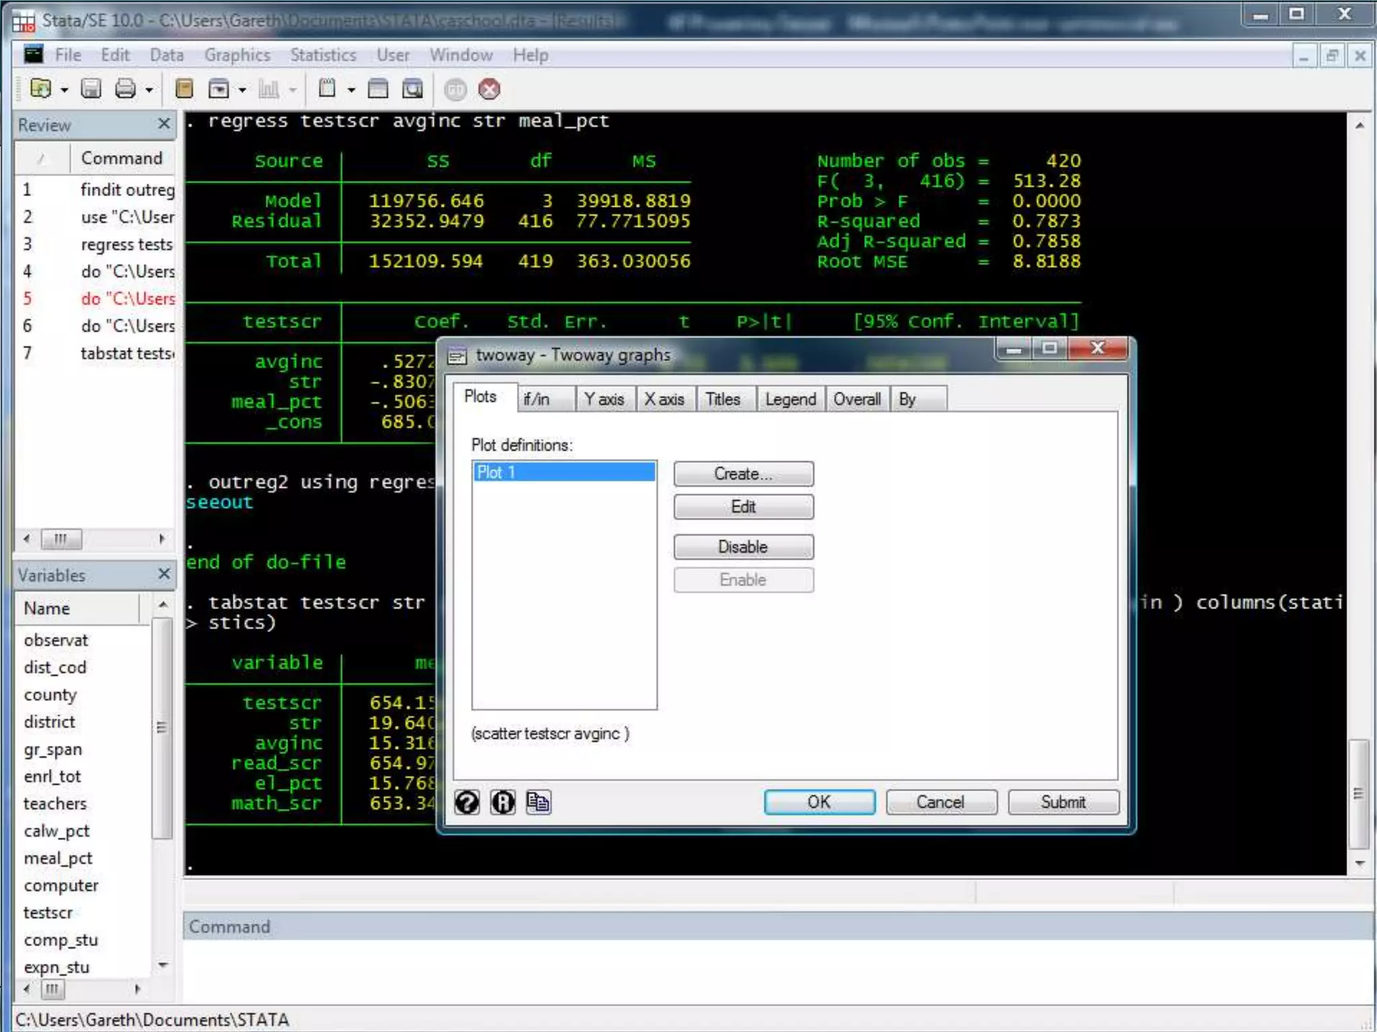Switch to the Y axis tab

[604, 399]
